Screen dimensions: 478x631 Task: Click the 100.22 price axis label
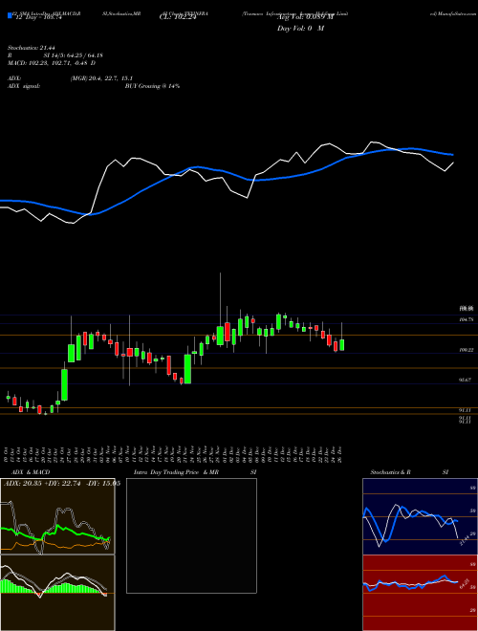click(466, 350)
